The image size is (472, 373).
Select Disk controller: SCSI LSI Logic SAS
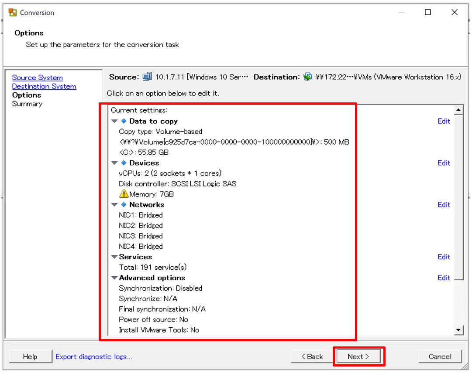178,183
